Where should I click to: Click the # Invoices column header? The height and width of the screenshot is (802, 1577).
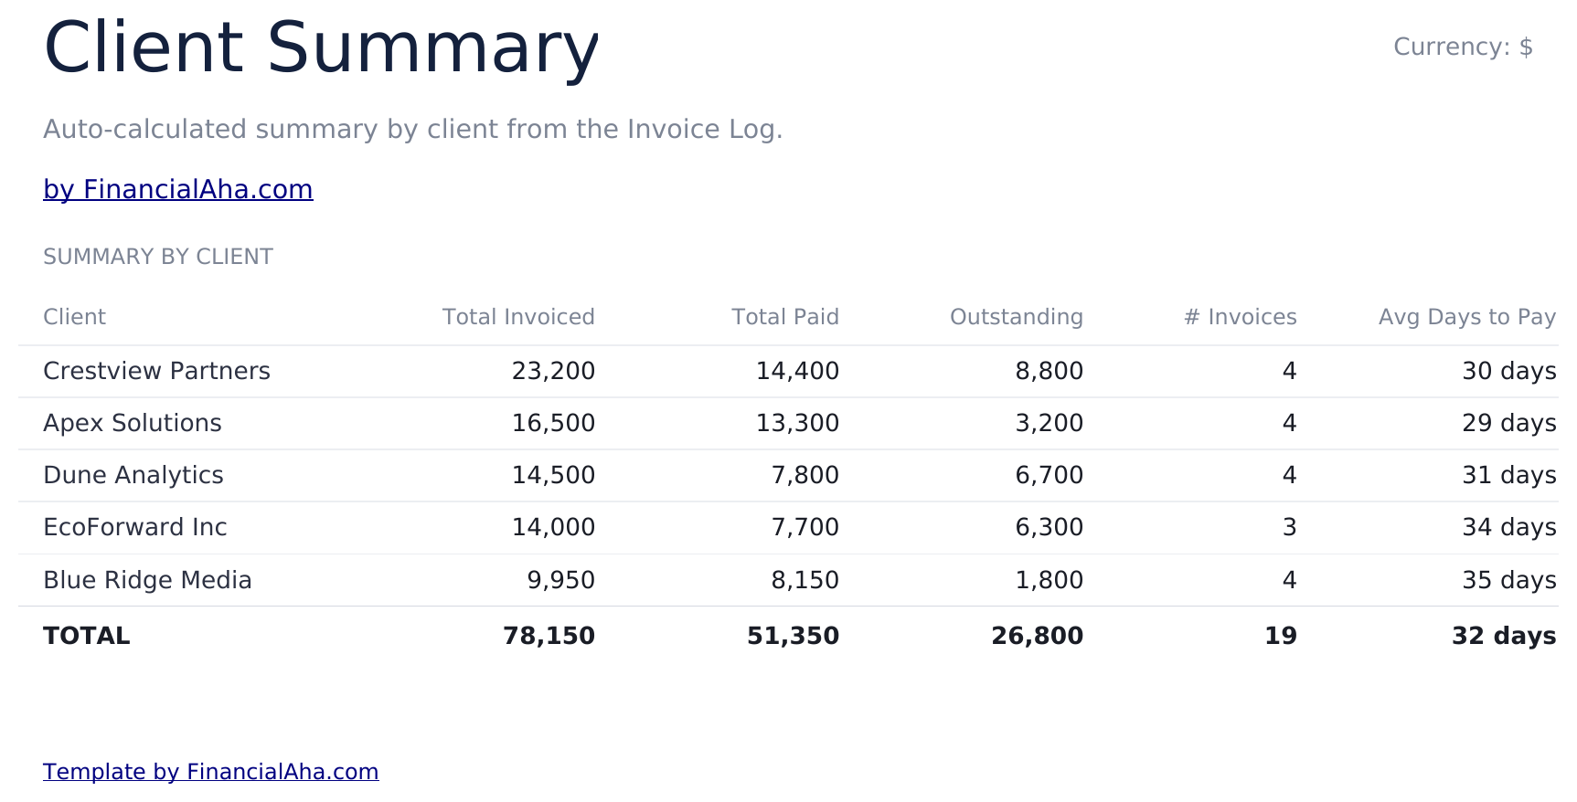coord(1241,317)
